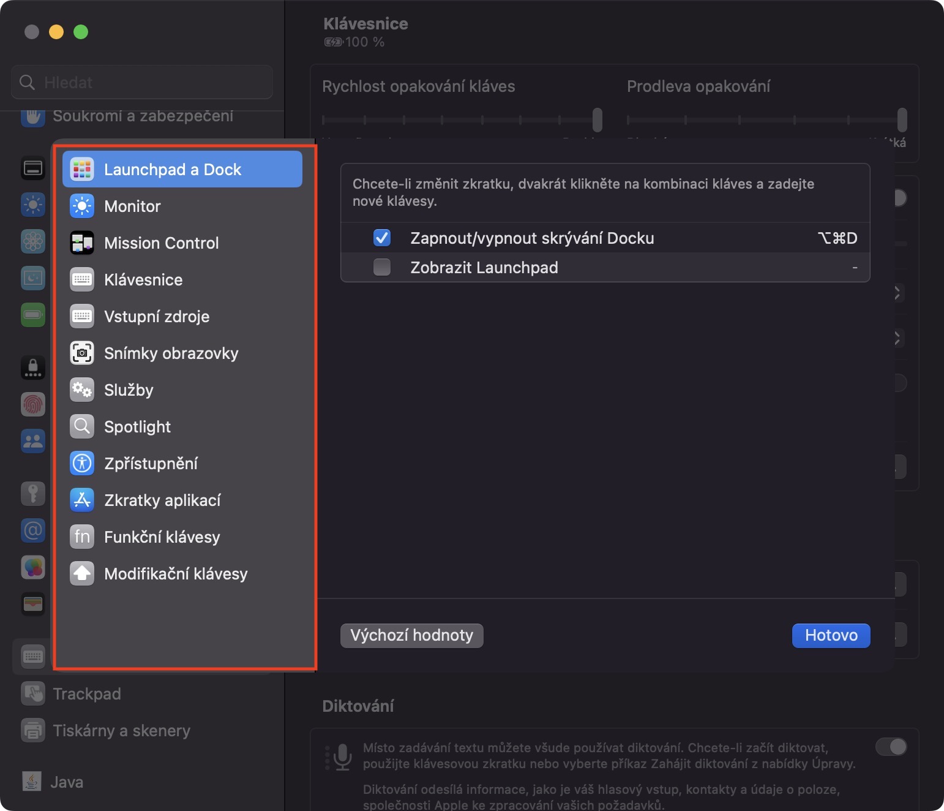
Task: Click the Snímky obrazovky camera icon
Action: click(81, 353)
